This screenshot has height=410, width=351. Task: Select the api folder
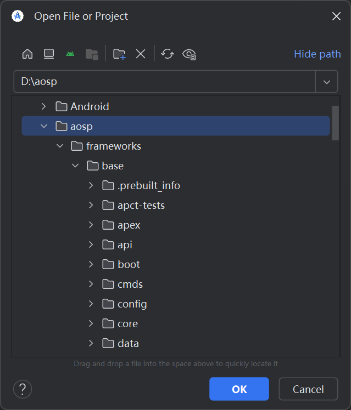click(117, 245)
